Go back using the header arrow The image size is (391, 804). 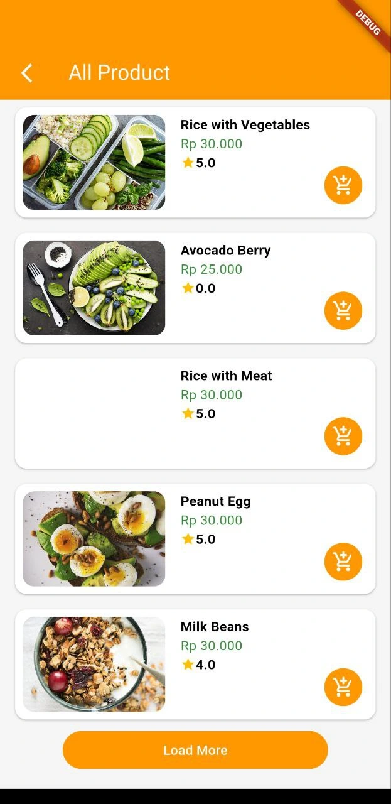(26, 73)
